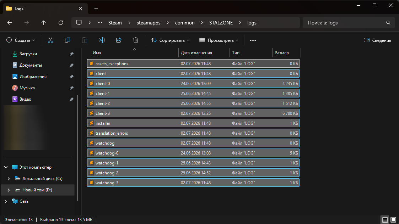Image resolution: width=399 pixels, height=224 pixels.
Task: Expand Локальный диск (C:) tree node
Action: tap(9, 179)
